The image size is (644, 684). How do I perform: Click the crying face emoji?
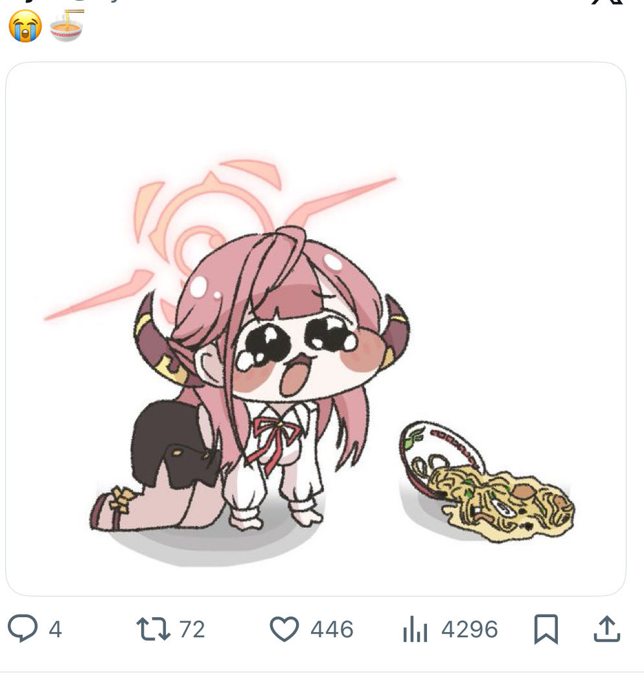click(25, 27)
